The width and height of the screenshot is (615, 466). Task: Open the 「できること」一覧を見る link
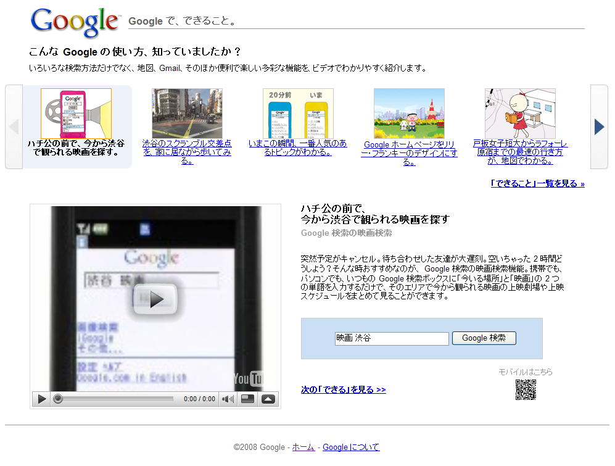[x=537, y=183]
